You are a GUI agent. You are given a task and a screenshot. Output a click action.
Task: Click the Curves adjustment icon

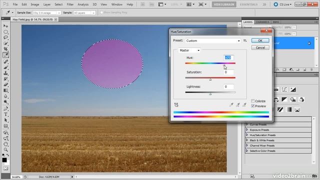coord(284,89)
